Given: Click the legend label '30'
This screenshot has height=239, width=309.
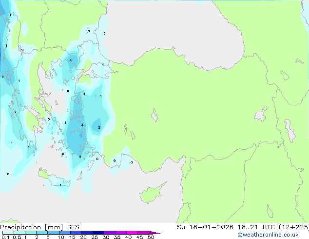Looking at the screenshot, I should tap(106, 237).
